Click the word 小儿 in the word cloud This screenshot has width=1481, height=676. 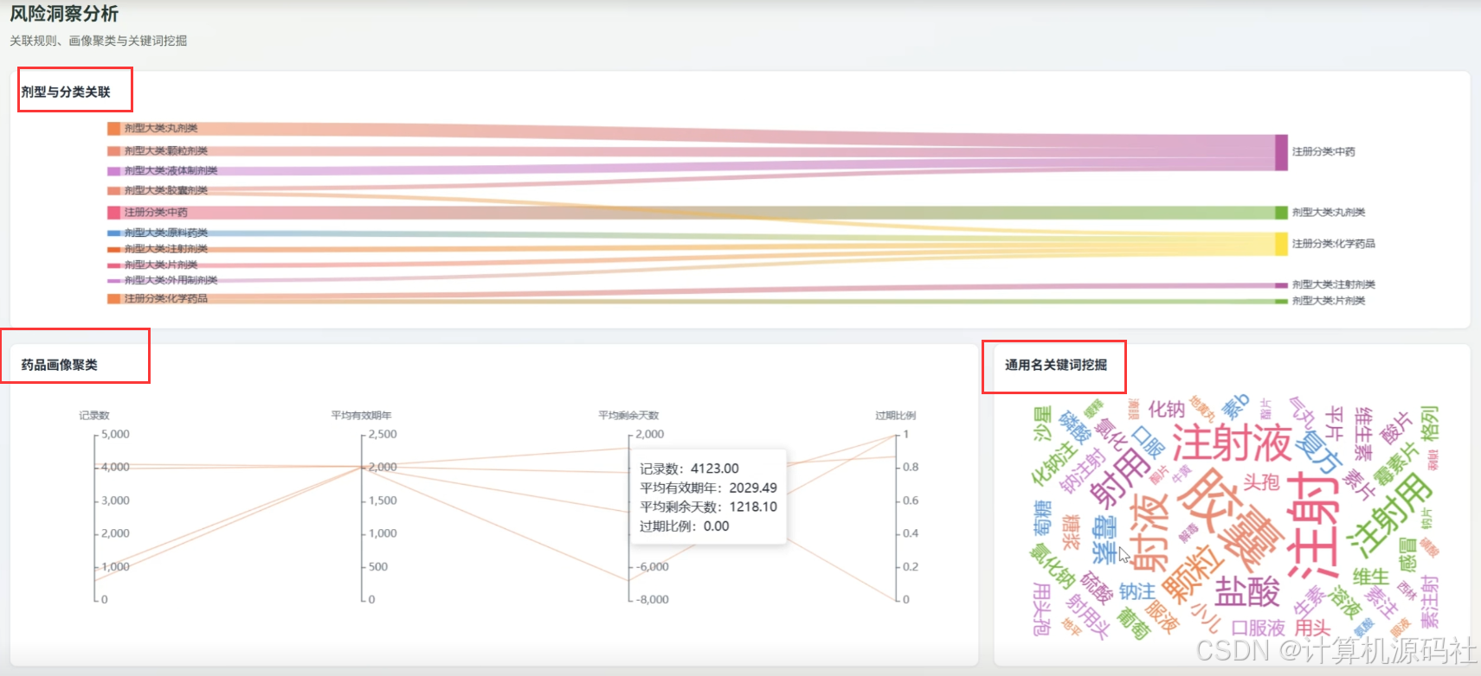tap(1205, 617)
